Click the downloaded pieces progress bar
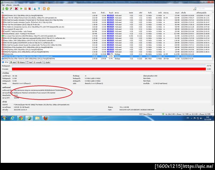 (x=109, y=66)
